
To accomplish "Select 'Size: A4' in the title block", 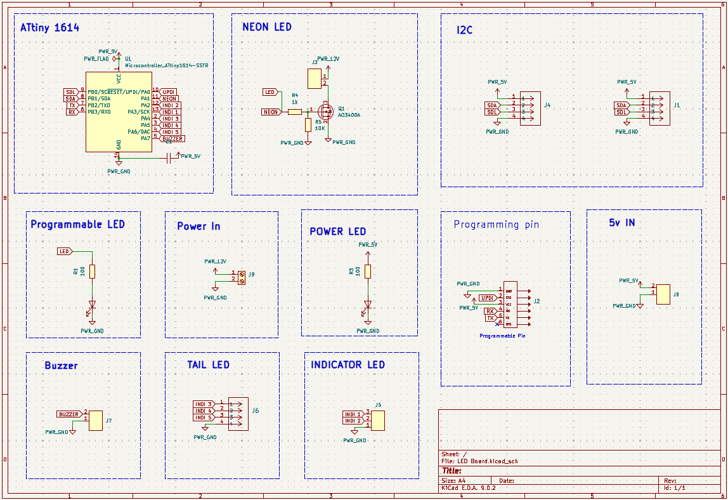I will pyautogui.click(x=453, y=481).
